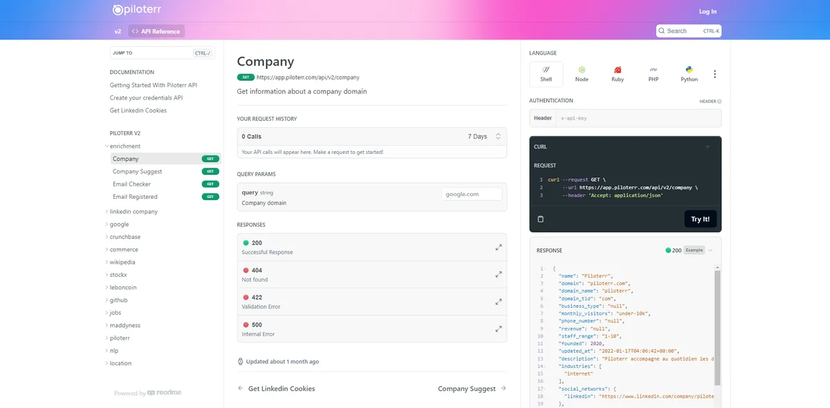Expand the 422 response details icon

click(x=498, y=302)
